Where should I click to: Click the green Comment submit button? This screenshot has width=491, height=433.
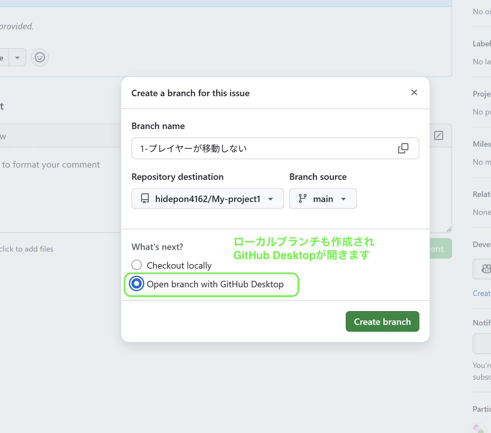tap(440, 249)
